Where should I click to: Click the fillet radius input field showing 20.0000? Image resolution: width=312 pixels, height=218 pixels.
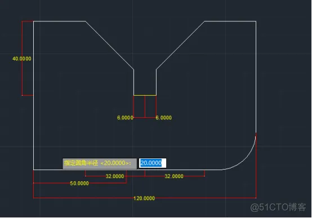153,163
